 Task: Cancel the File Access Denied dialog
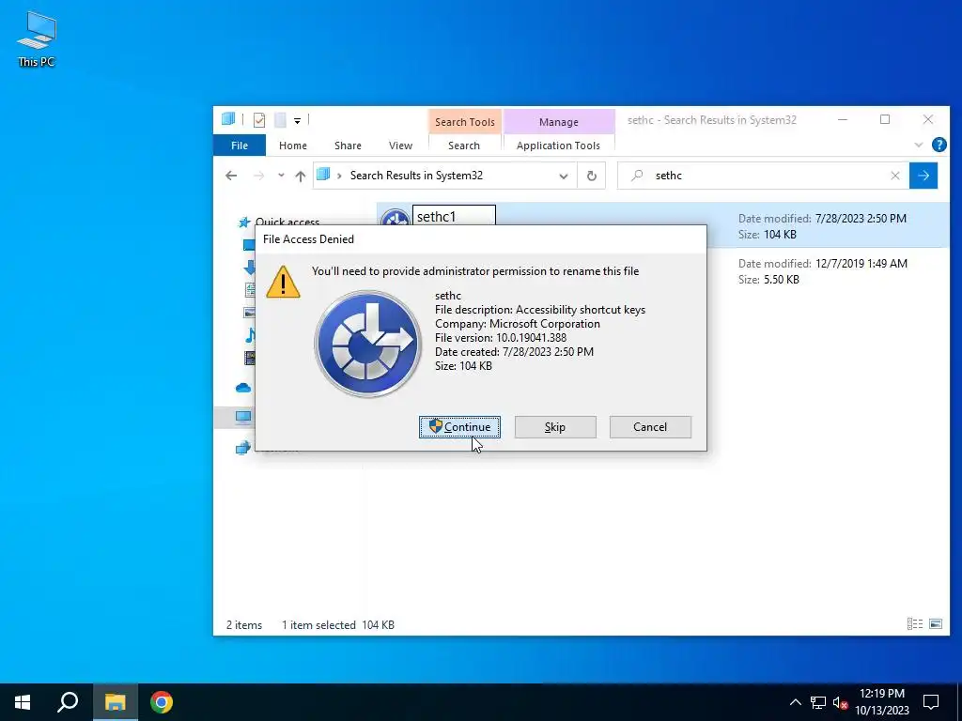click(x=650, y=427)
